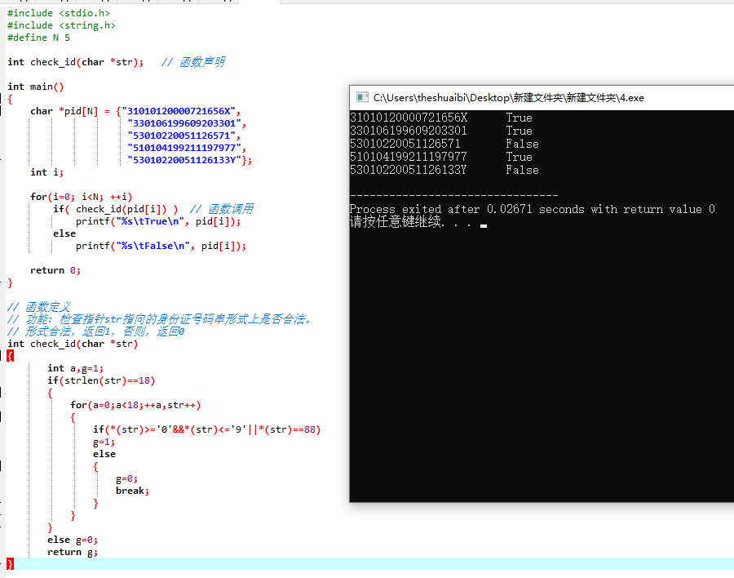Click the 'int main()' line
Viewport: 734px width, 578px height.
pyautogui.click(x=36, y=87)
